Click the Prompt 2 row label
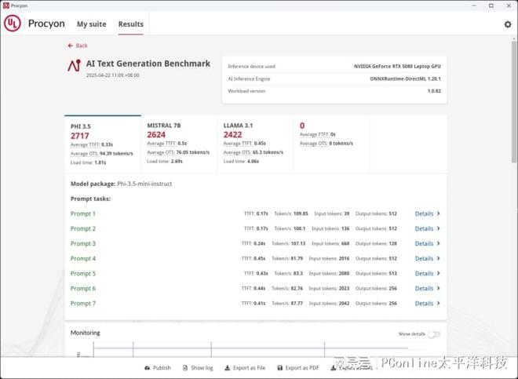The width and height of the screenshot is (518, 379). (83, 228)
